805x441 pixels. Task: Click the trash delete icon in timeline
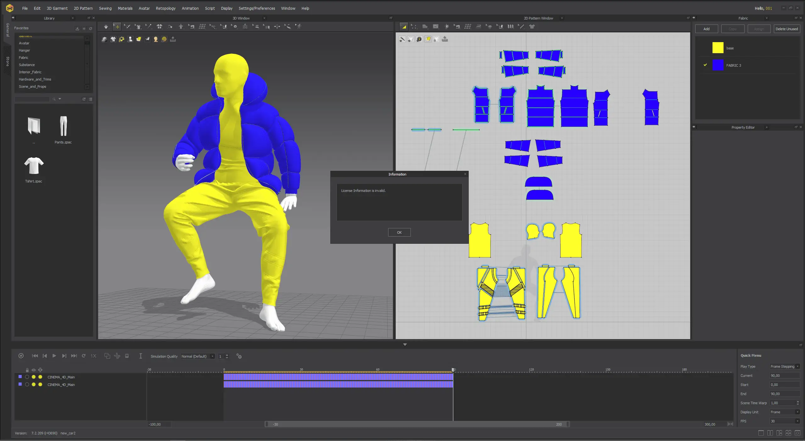point(127,356)
